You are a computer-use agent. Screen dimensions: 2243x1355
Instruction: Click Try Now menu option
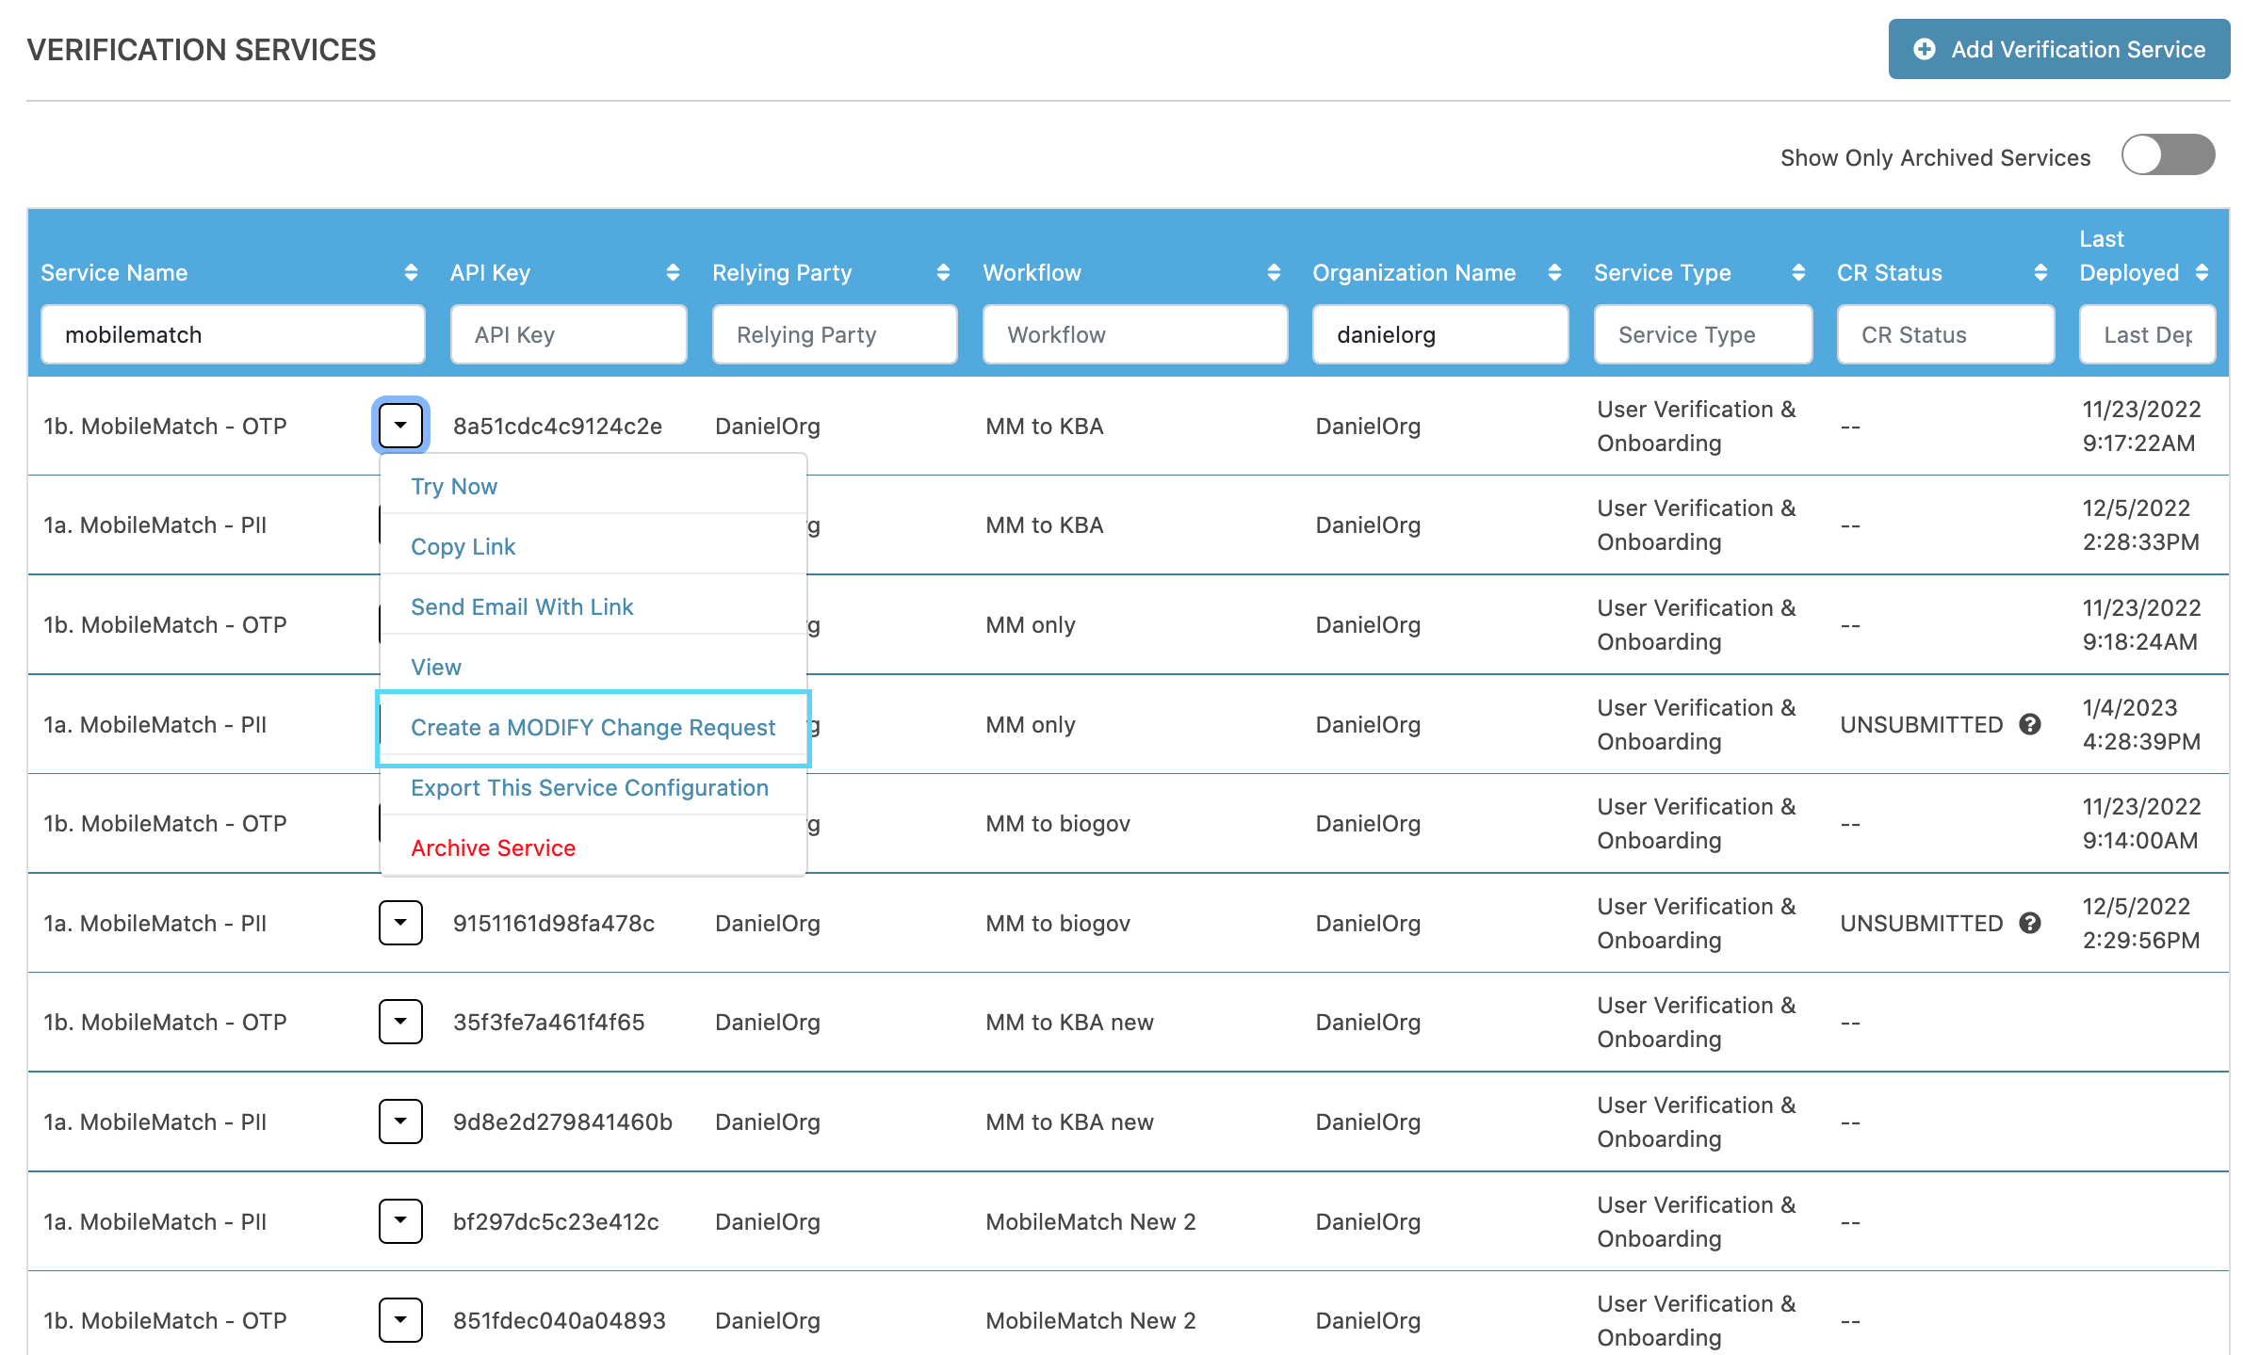click(x=454, y=487)
